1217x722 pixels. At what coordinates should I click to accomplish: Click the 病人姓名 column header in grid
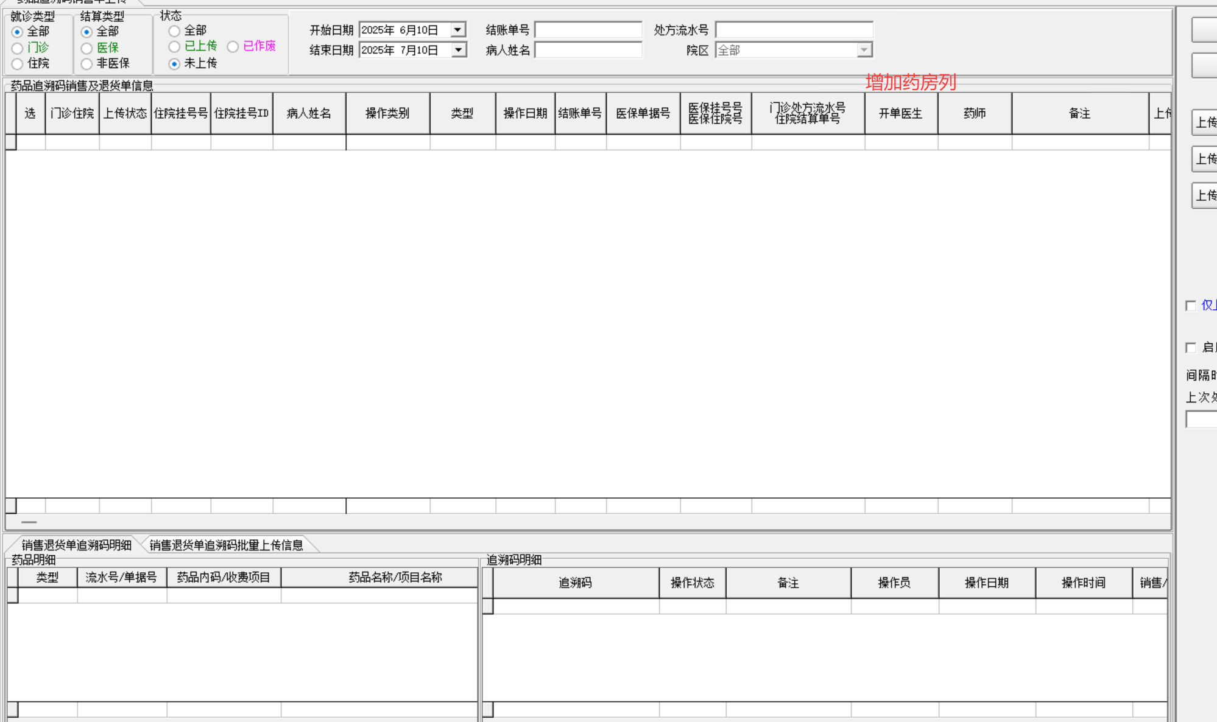(x=309, y=113)
